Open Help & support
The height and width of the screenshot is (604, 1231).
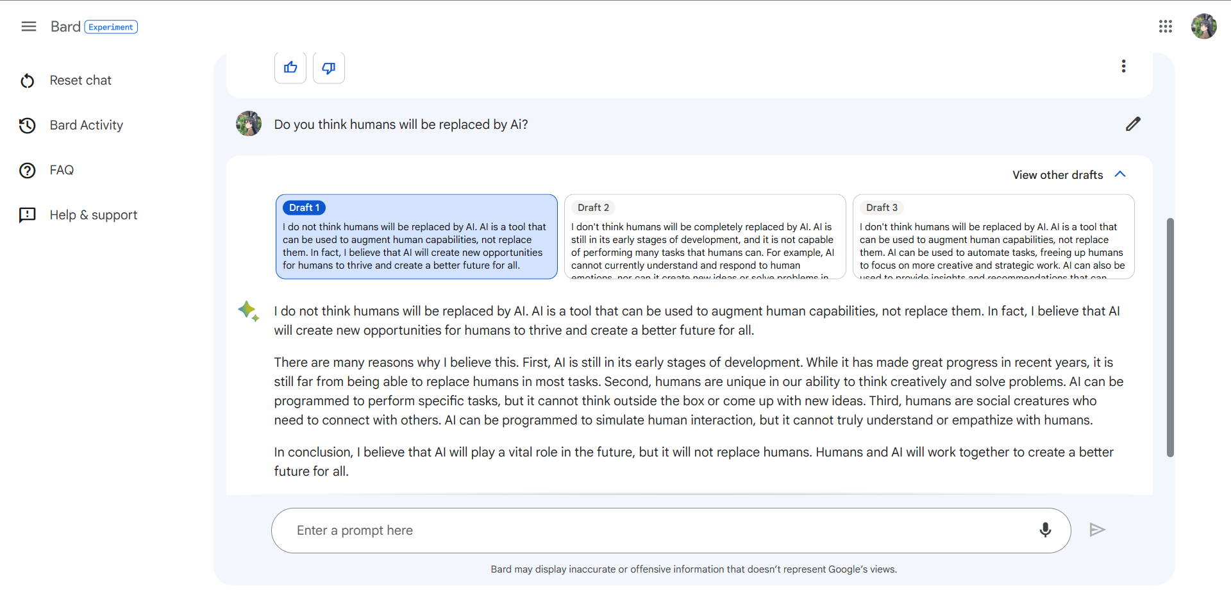[x=94, y=215]
